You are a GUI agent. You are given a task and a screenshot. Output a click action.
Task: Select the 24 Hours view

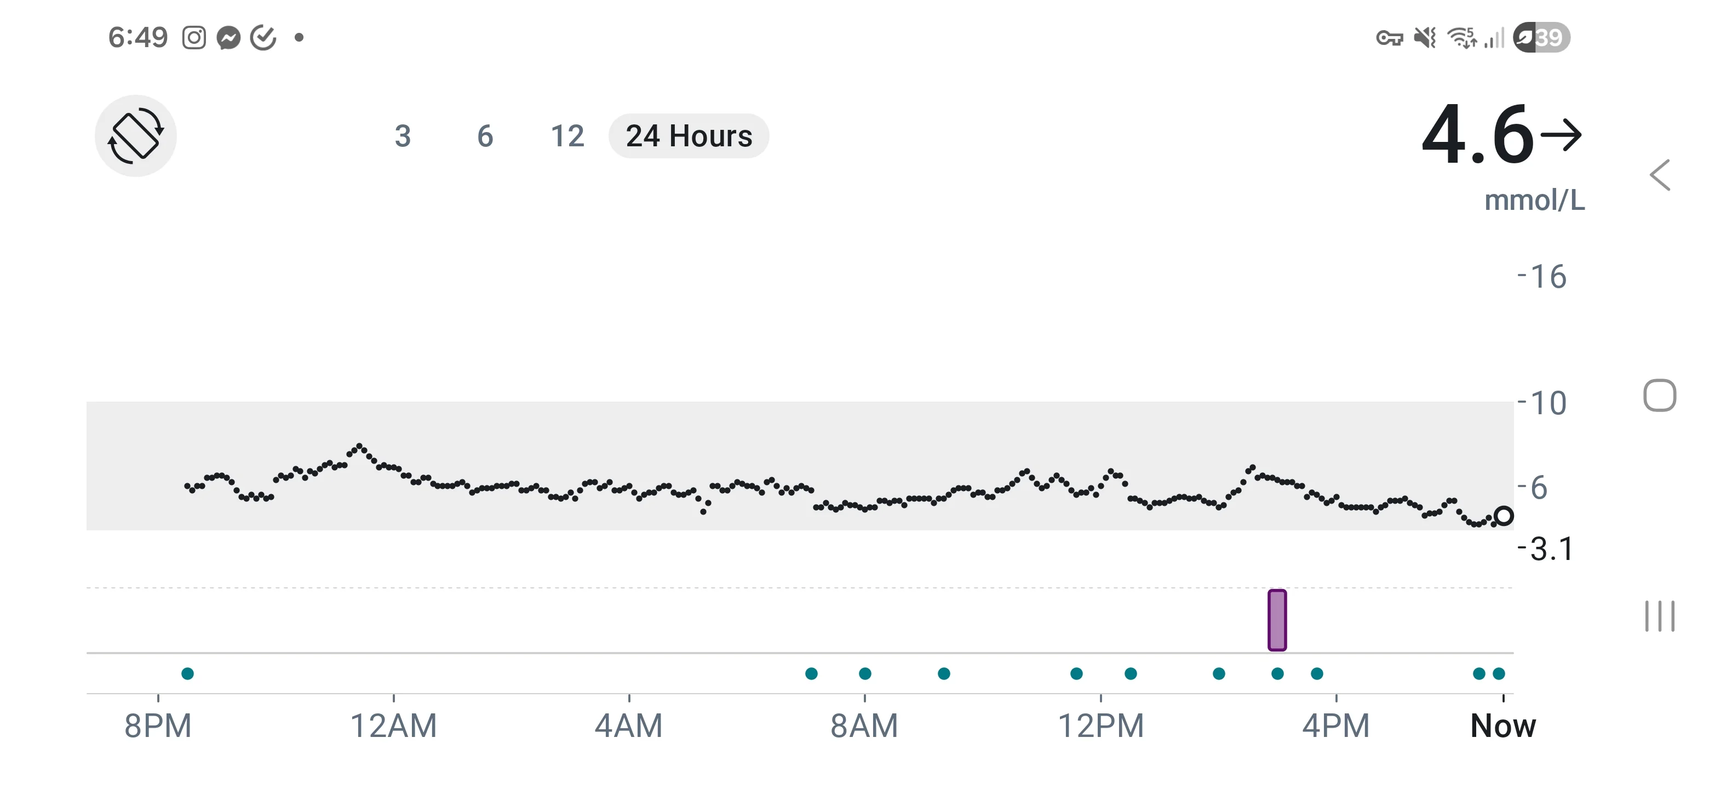pos(689,136)
